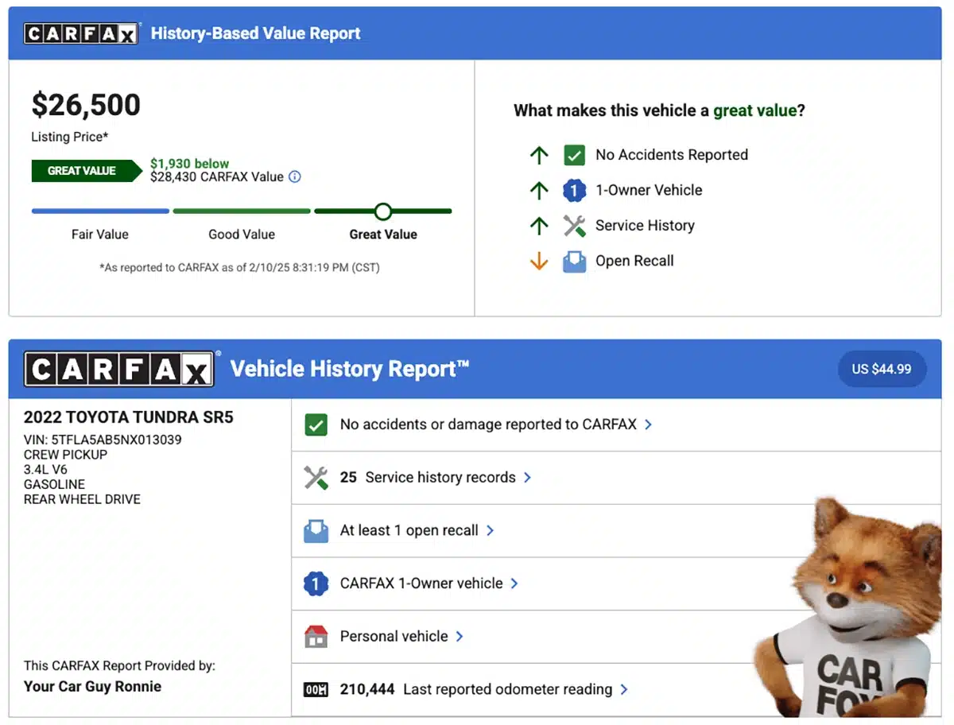Click the CARFAX logo in Value Report header
The image size is (954, 725).
(x=81, y=33)
